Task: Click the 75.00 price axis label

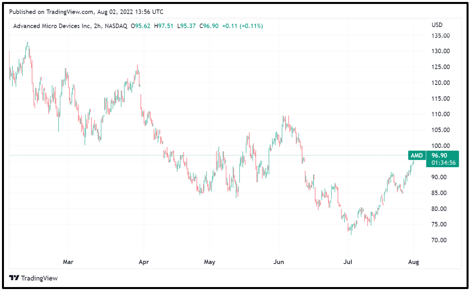Action: (439, 224)
